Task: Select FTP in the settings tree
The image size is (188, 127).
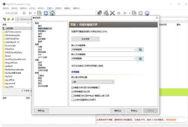Action: [39, 55]
